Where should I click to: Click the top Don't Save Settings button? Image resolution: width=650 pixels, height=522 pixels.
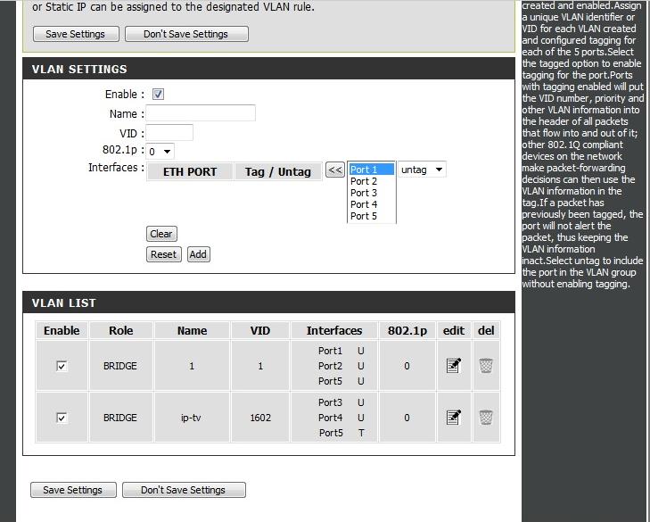(x=185, y=34)
